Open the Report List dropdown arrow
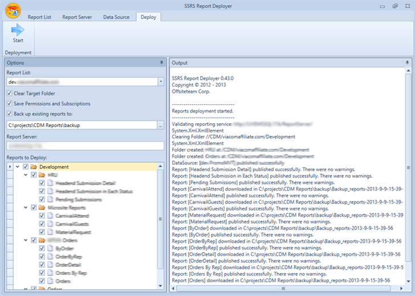416x296 pixels. coord(161,82)
